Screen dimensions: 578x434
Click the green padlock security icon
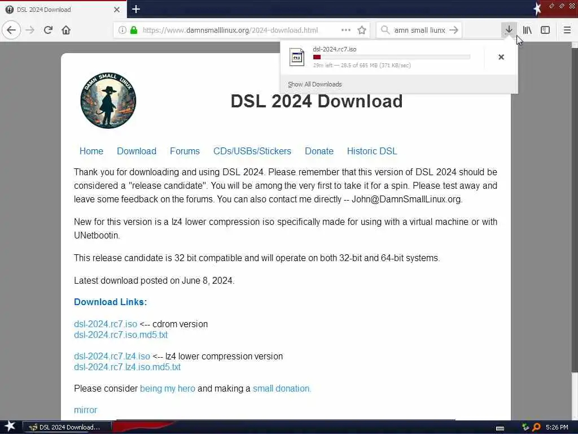point(134,30)
